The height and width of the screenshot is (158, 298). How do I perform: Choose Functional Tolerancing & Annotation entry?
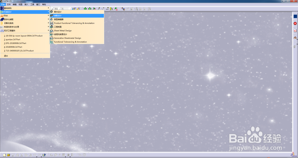tap(77, 42)
